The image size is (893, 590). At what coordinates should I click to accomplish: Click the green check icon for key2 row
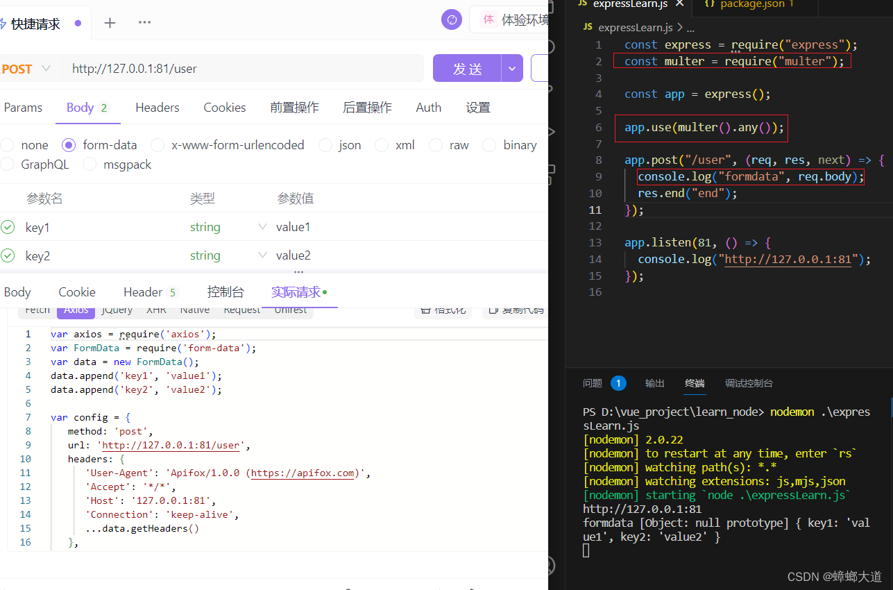coord(8,255)
